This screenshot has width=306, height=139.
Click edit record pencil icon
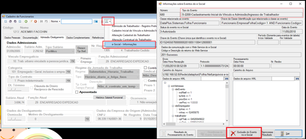31,21
